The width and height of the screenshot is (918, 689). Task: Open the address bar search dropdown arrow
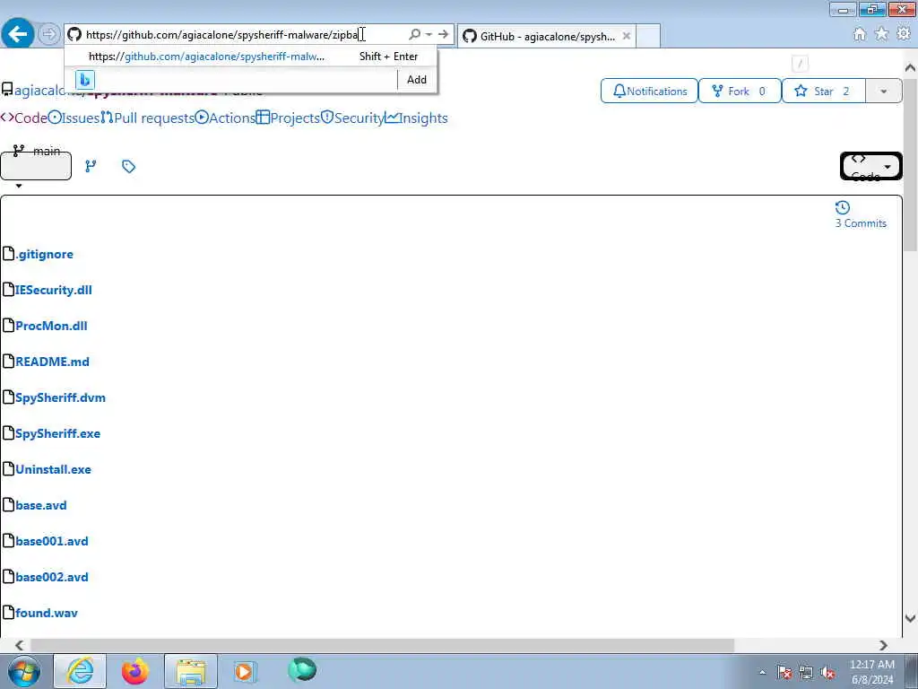pos(429,35)
